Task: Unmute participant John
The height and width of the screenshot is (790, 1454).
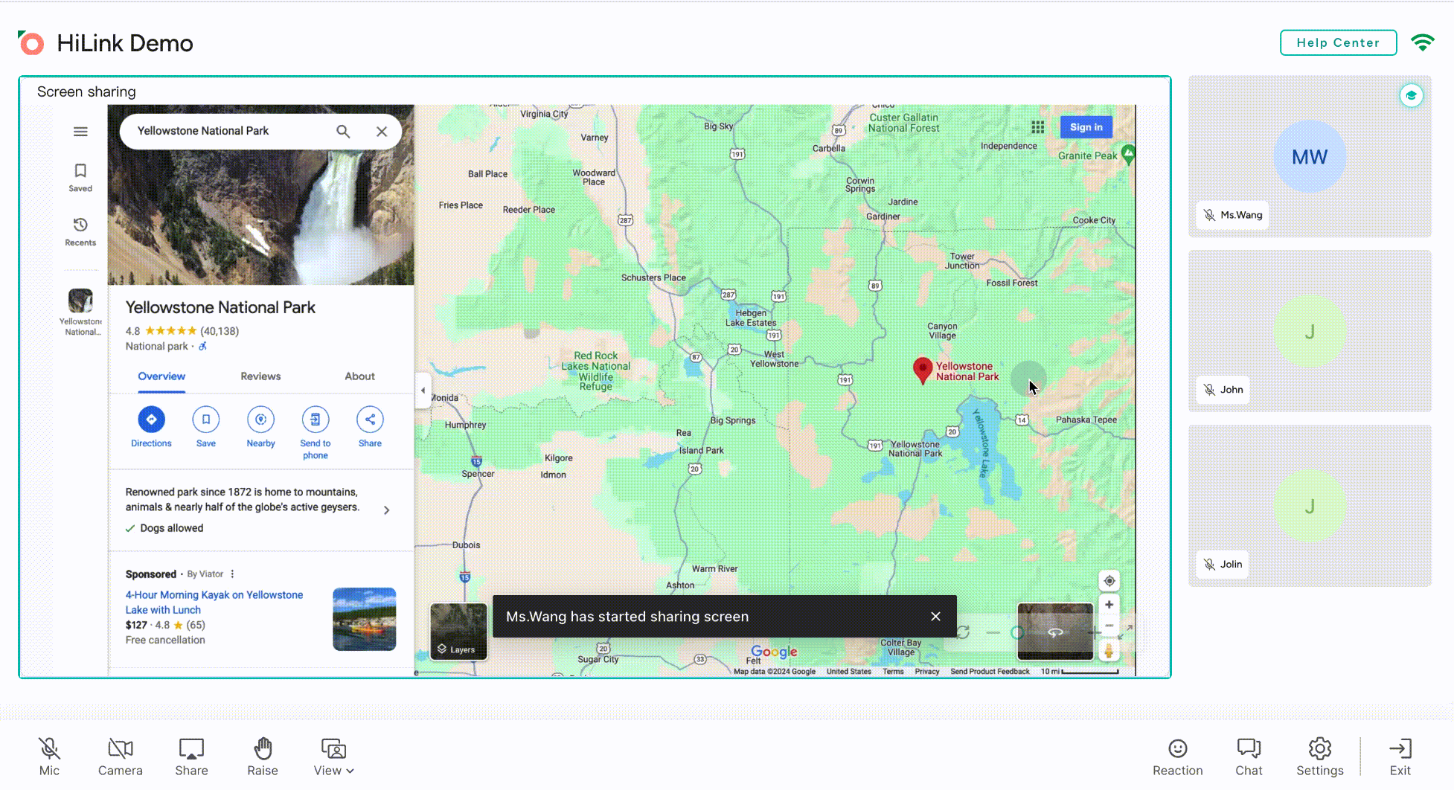Action: 1209,389
